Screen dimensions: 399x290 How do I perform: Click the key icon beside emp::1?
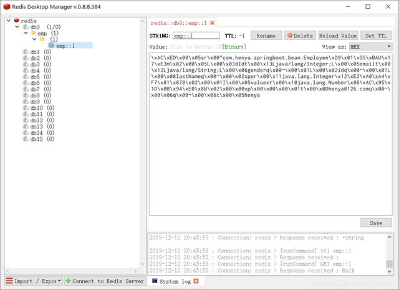51,46
